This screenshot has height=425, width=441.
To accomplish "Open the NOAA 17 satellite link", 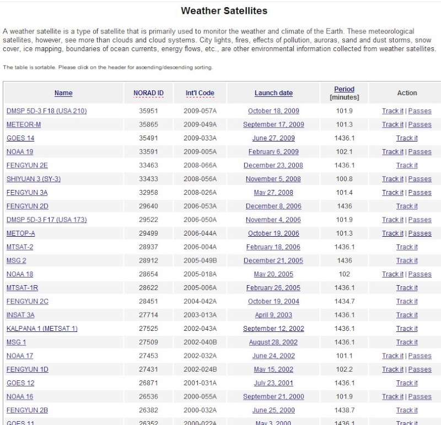I will point(20,356).
